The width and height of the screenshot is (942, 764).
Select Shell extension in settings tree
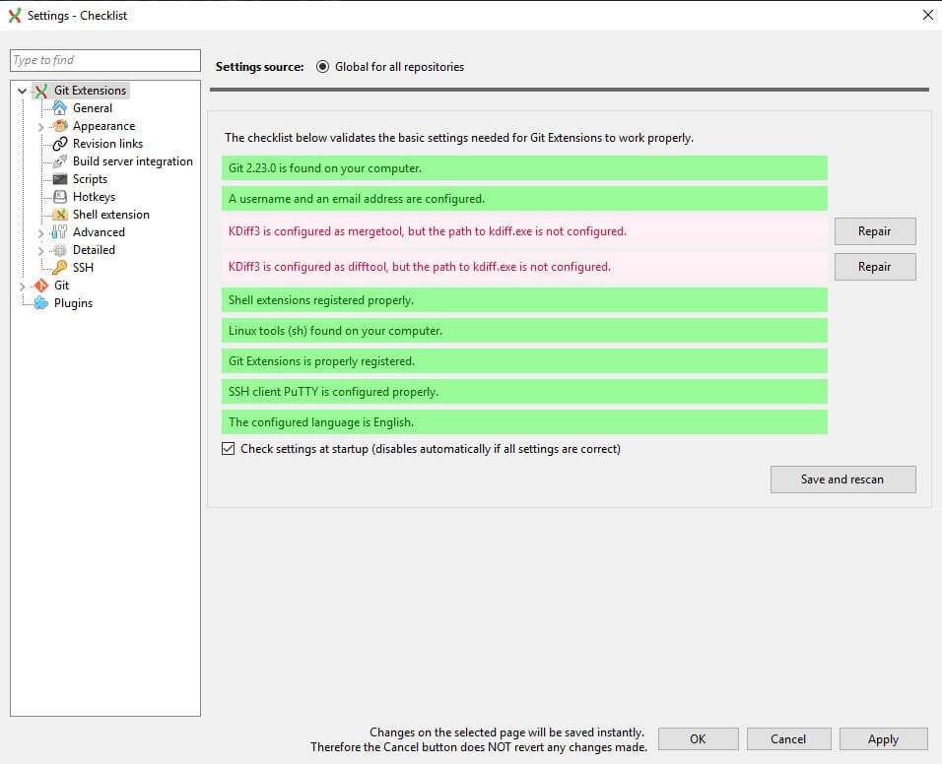(111, 215)
